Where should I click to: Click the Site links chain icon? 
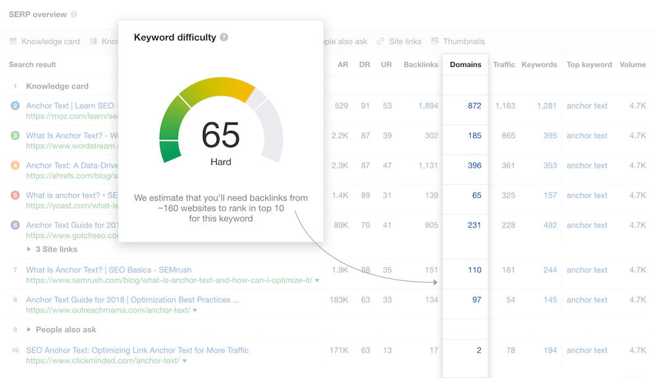[380, 41]
